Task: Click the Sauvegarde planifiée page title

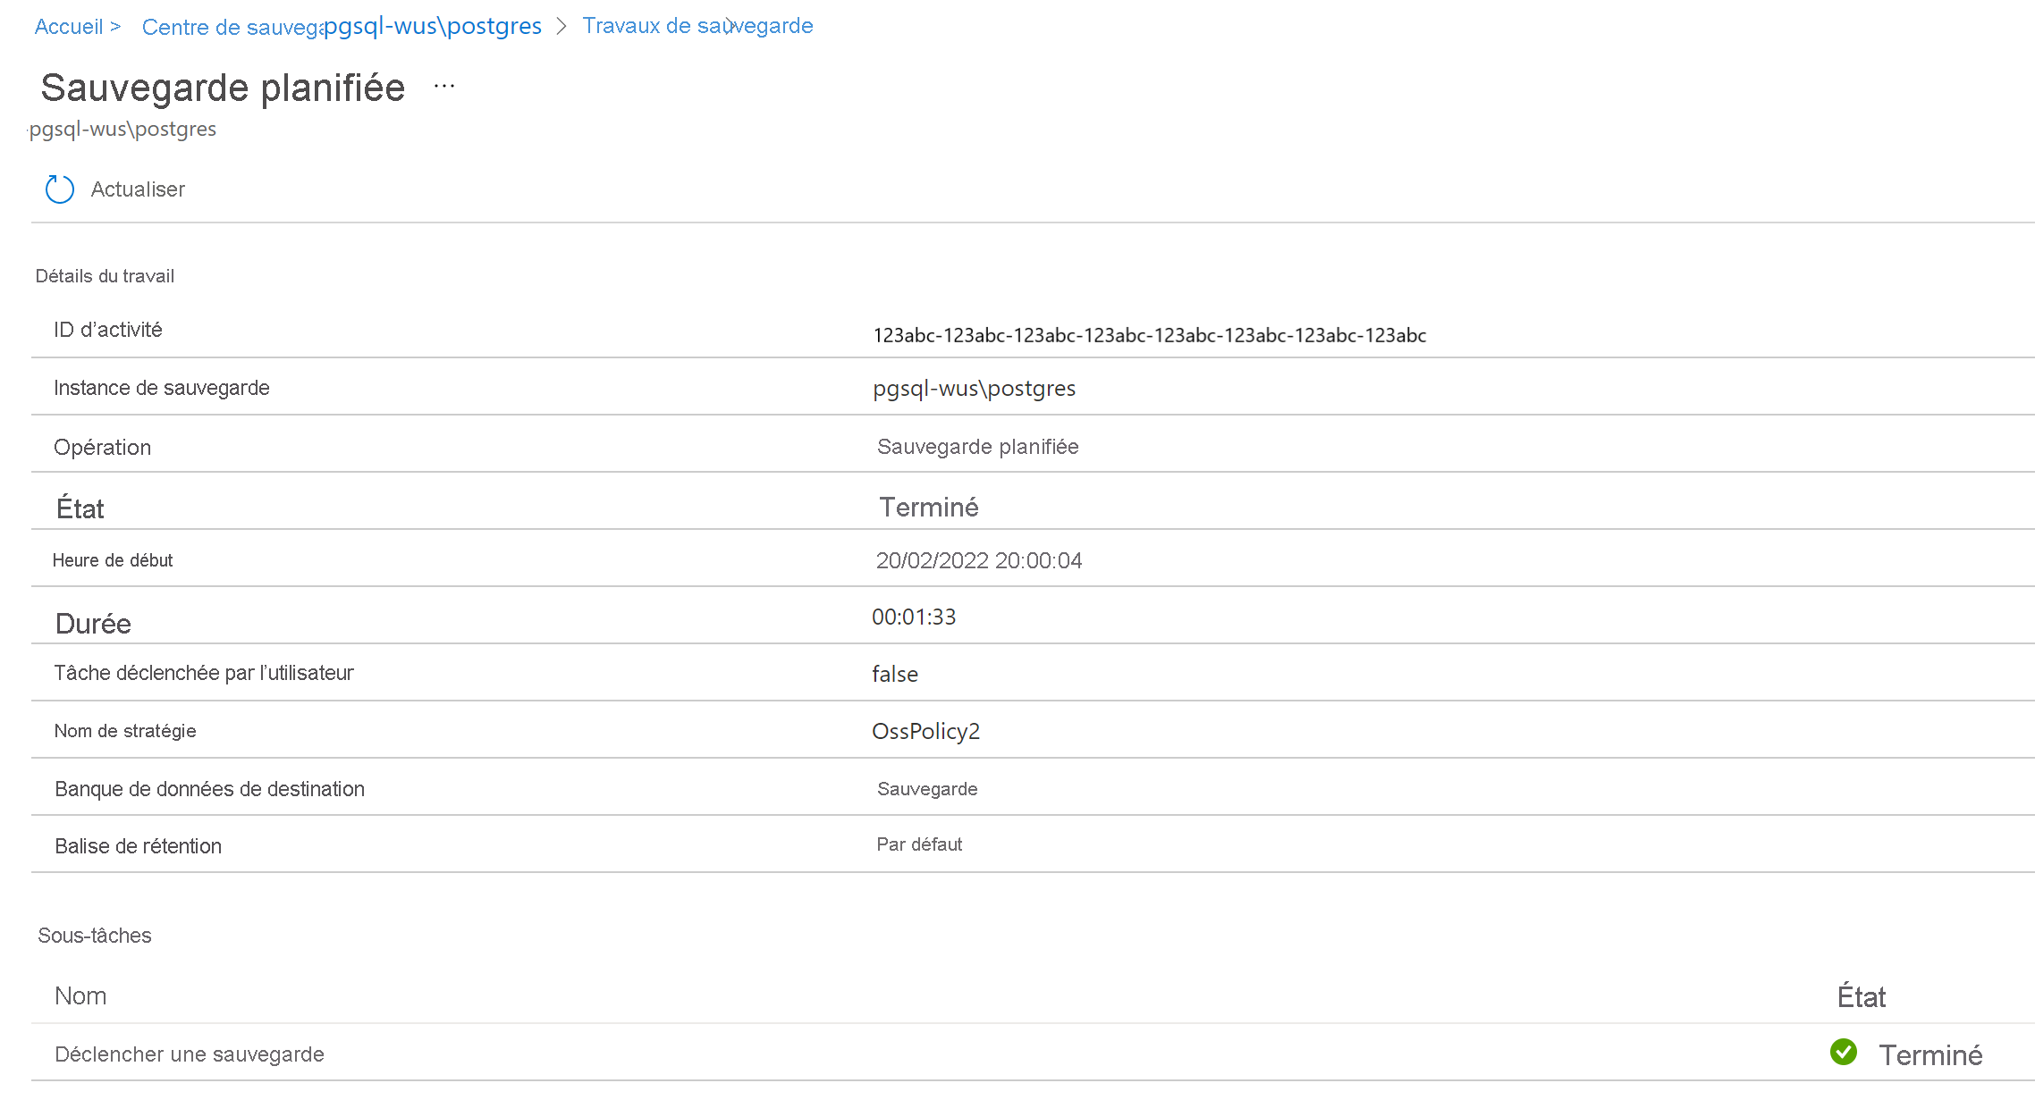Action: point(223,88)
